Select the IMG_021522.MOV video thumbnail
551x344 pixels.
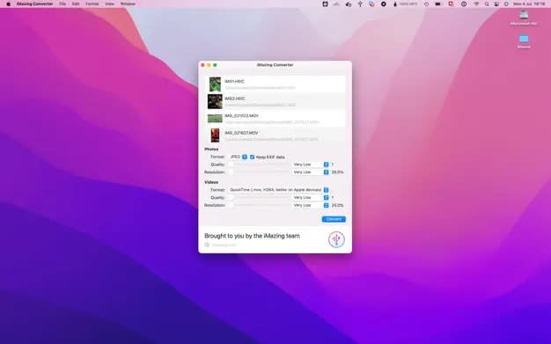click(215, 119)
